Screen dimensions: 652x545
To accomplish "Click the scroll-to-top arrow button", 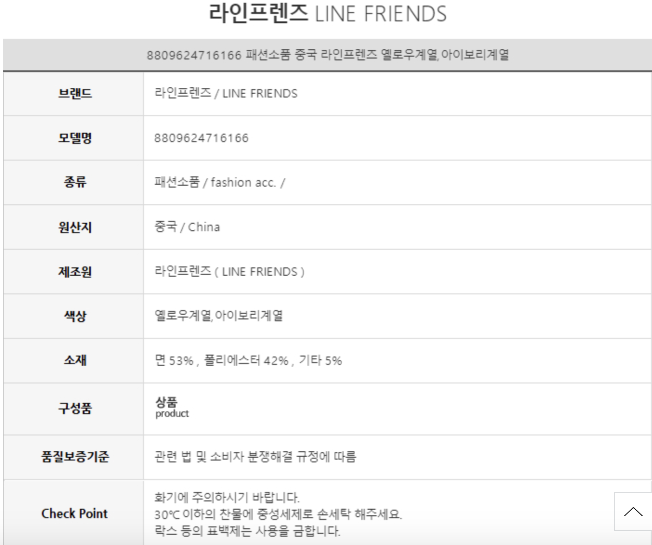I will click(633, 512).
